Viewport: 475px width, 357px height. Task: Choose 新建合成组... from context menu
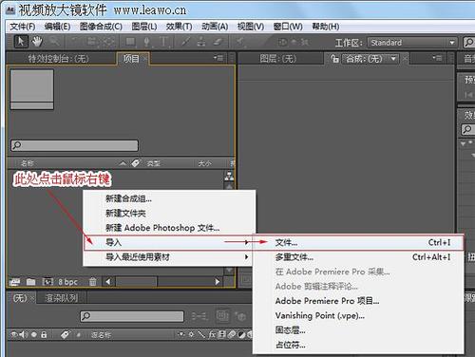tap(168, 198)
